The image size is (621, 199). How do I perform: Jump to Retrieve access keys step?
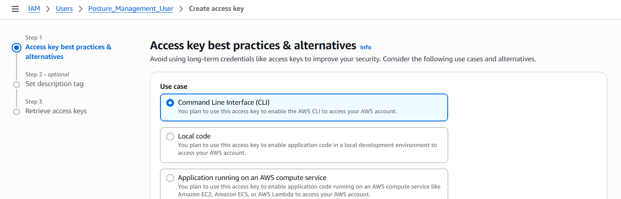pos(56,111)
